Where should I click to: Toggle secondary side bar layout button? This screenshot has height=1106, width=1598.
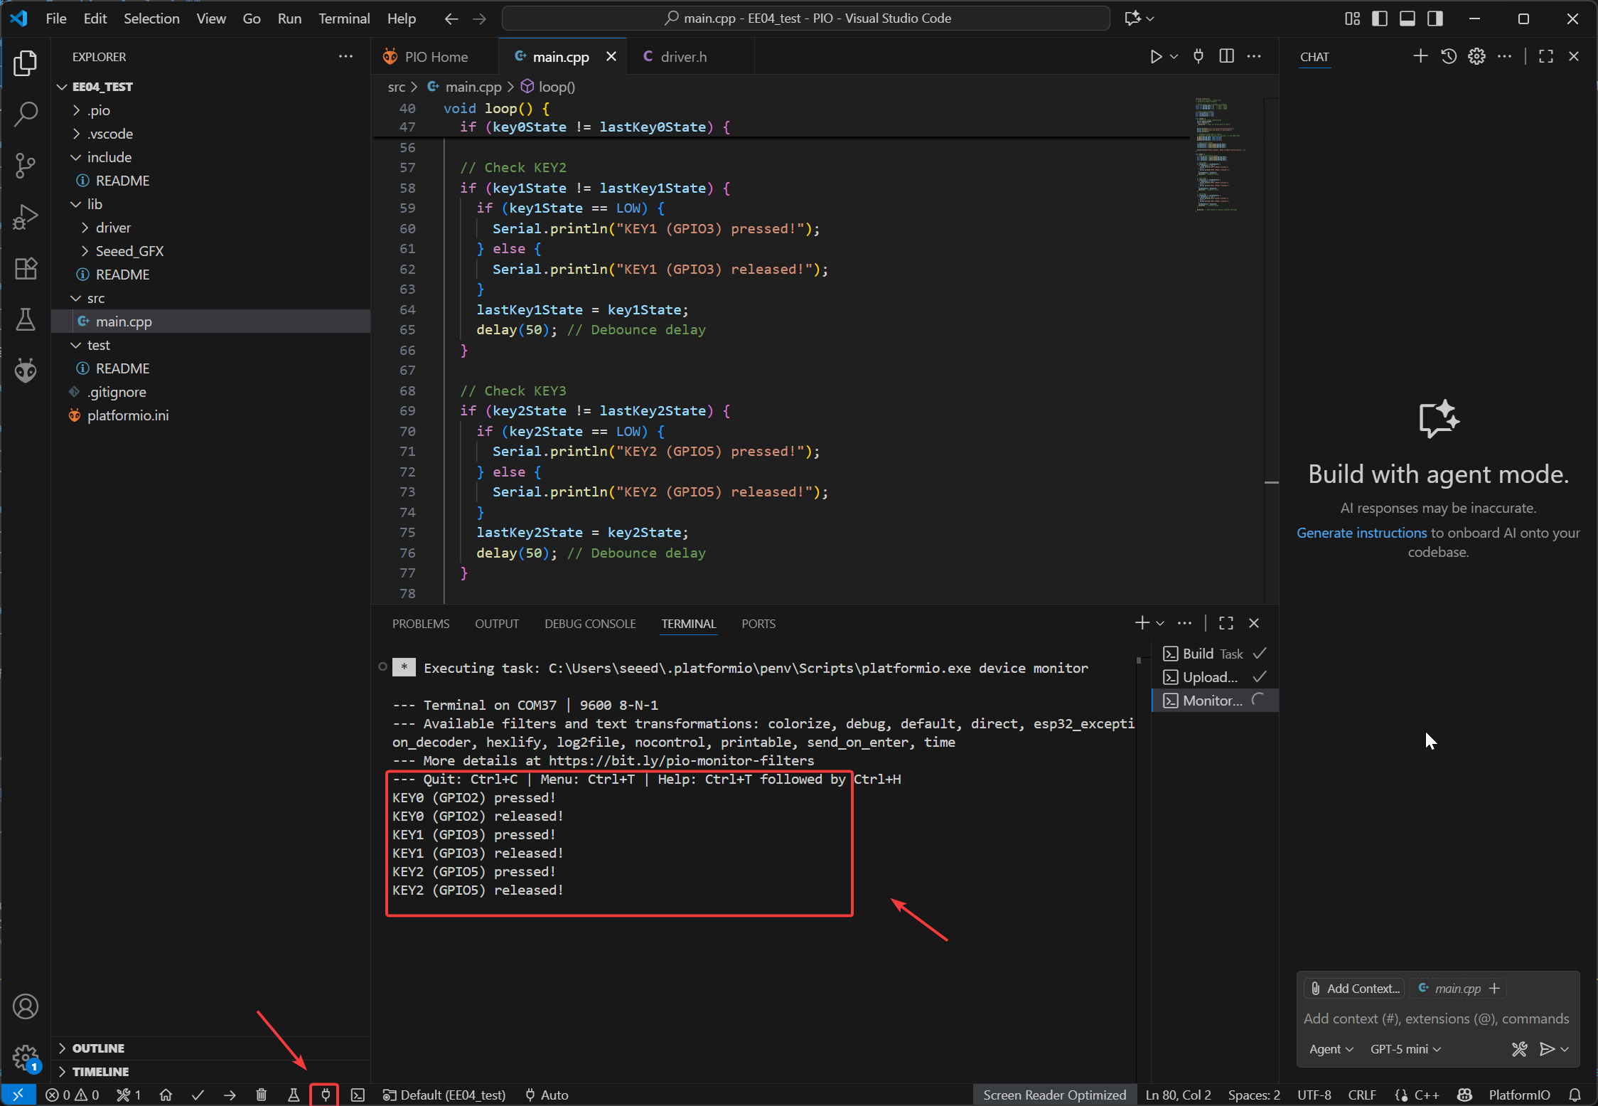tap(1435, 18)
